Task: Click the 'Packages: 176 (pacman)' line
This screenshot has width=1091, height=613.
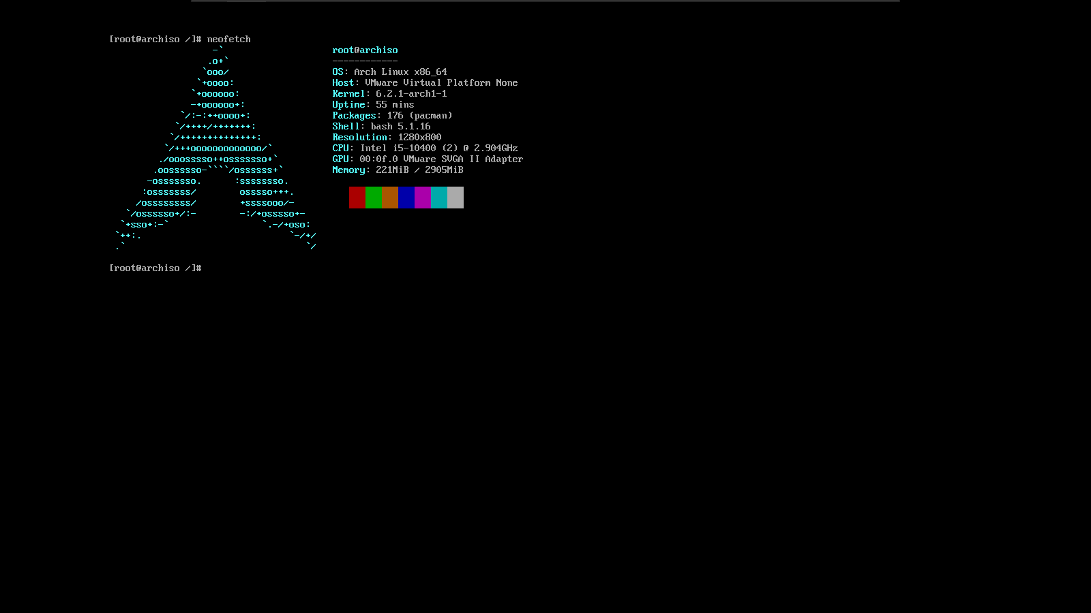Action: coord(393,116)
